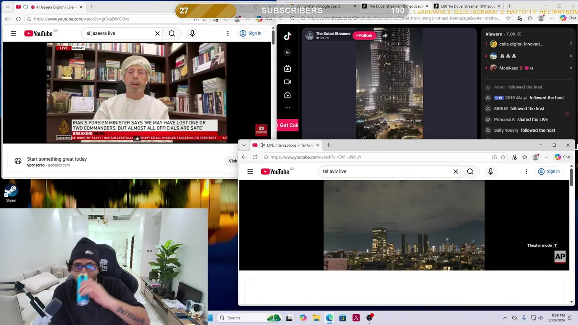Open YouTube settings dots in Al Jazeera window
578x325 pixels.
pyautogui.click(x=228, y=33)
